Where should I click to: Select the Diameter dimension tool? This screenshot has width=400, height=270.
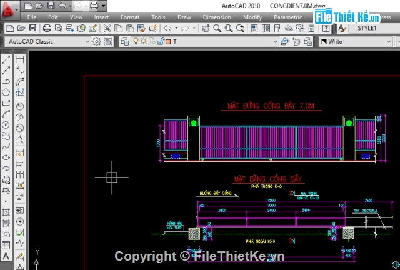tap(19, 128)
